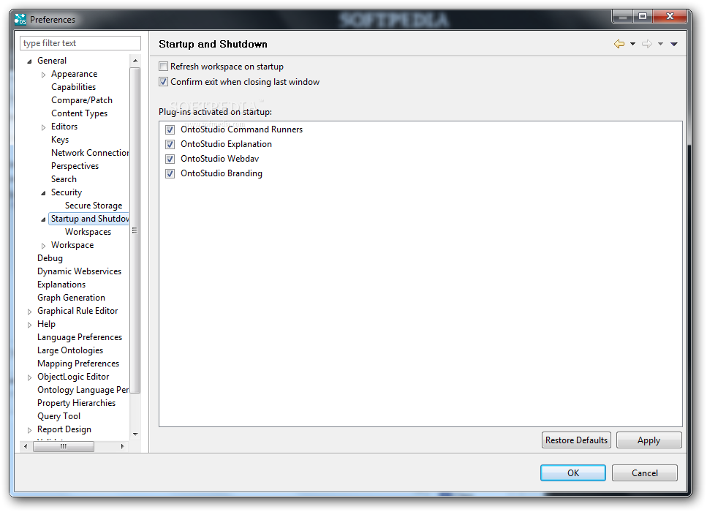Viewport: 707px width, 512px height.
Task: Expand the Graphical Rule Editor node
Action: point(29,312)
